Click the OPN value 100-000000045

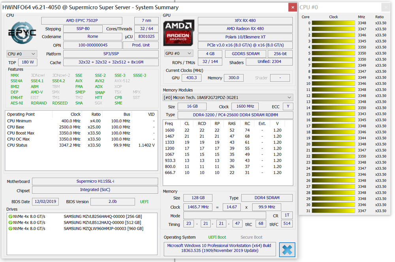(x=93, y=45)
